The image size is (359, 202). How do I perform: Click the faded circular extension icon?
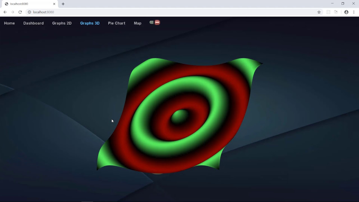(336, 12)
